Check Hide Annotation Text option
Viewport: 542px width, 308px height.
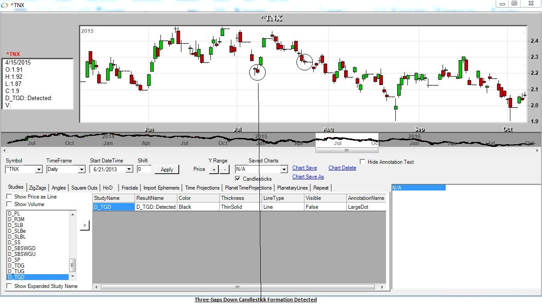coord(363,162)
